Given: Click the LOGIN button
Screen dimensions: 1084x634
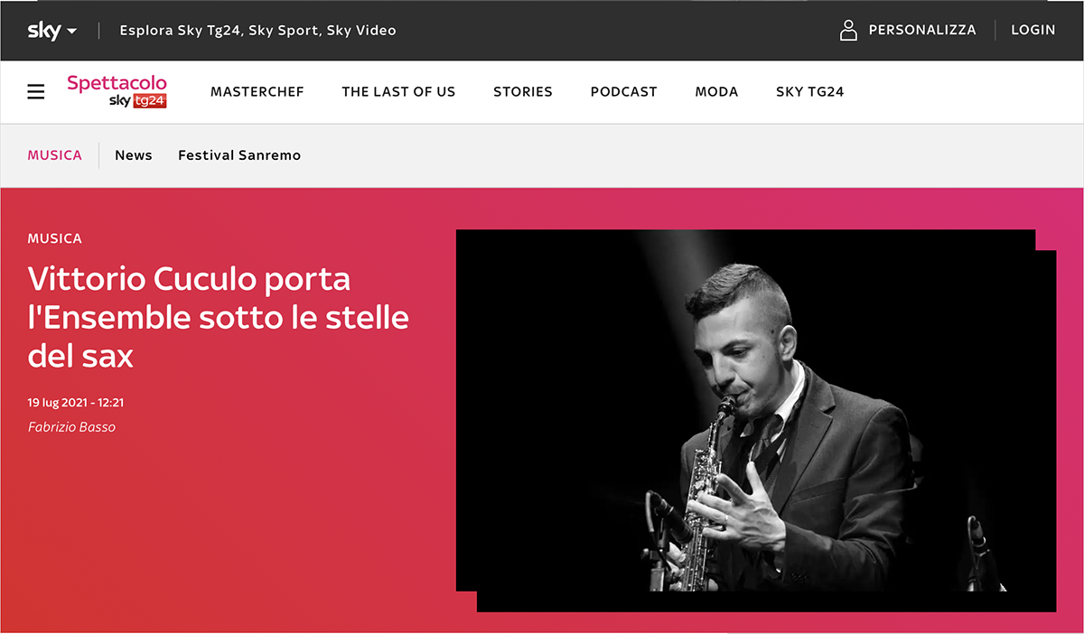Looking at the screenshot, I should click(1033, 30).
